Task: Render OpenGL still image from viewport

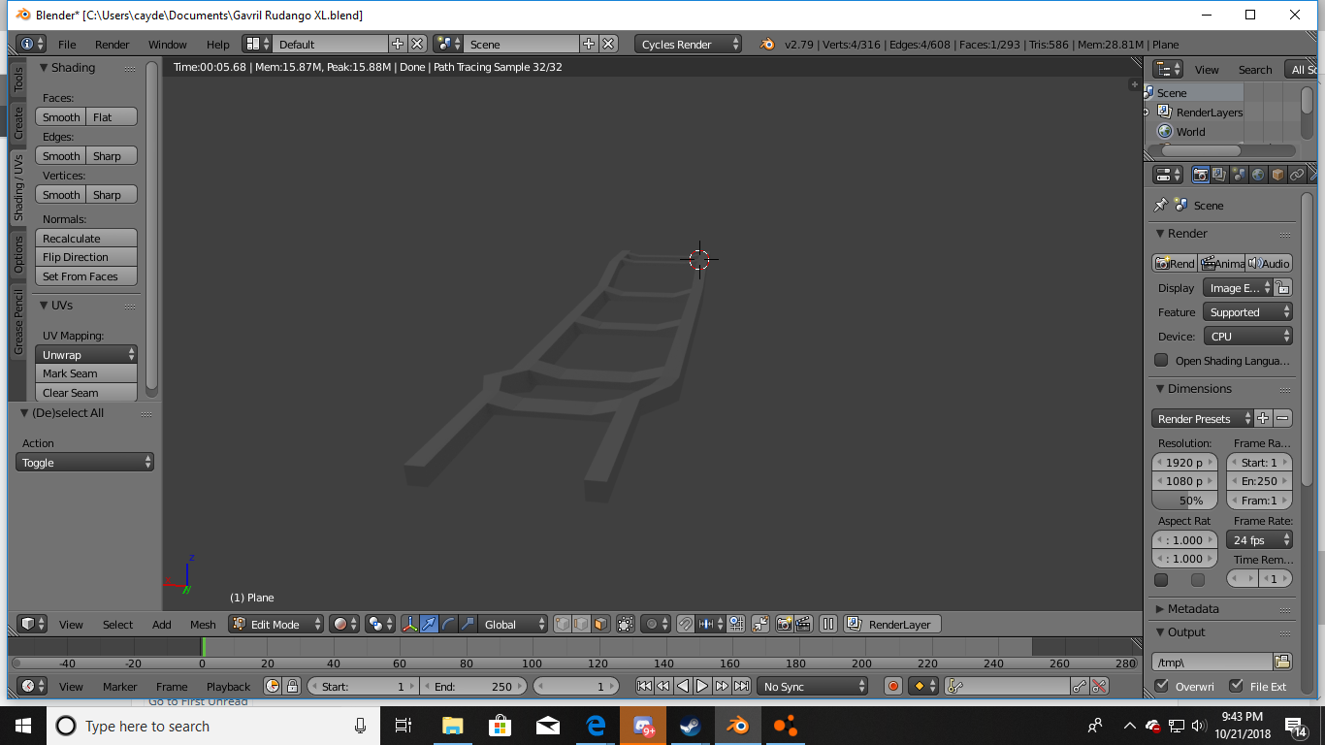Action: pyautogui.click(x=784, y=624)
